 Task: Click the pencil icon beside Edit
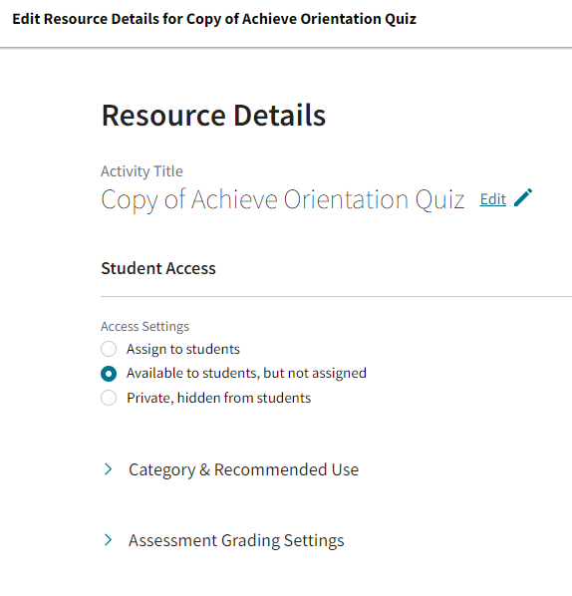[x=523, y=197]
